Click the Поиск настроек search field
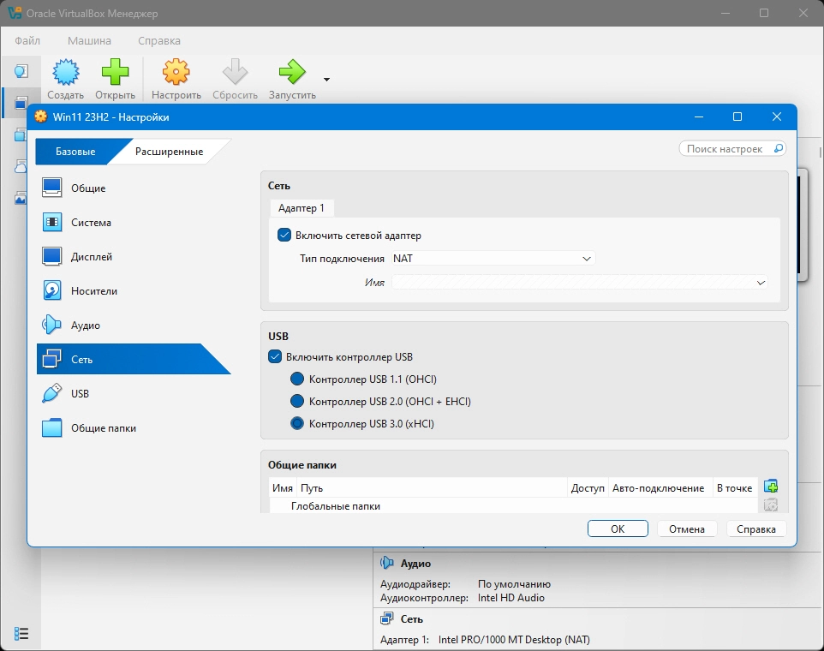This screenshot has height=651, width=824. coord(732,149)
